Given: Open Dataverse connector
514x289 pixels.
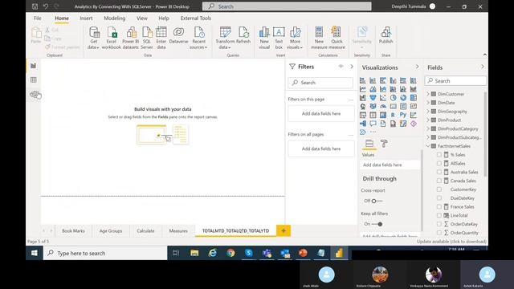Looking at the screenshot, I should coord(178,35).
